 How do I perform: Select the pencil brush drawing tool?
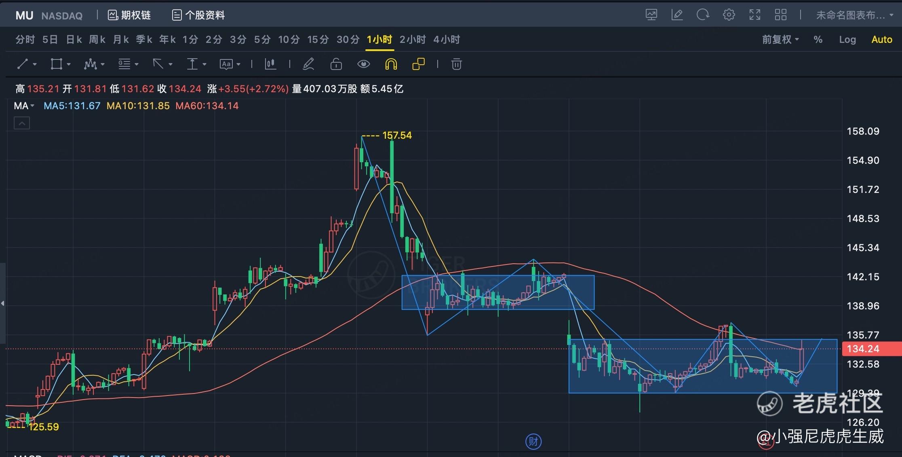(x=308, y=64)
